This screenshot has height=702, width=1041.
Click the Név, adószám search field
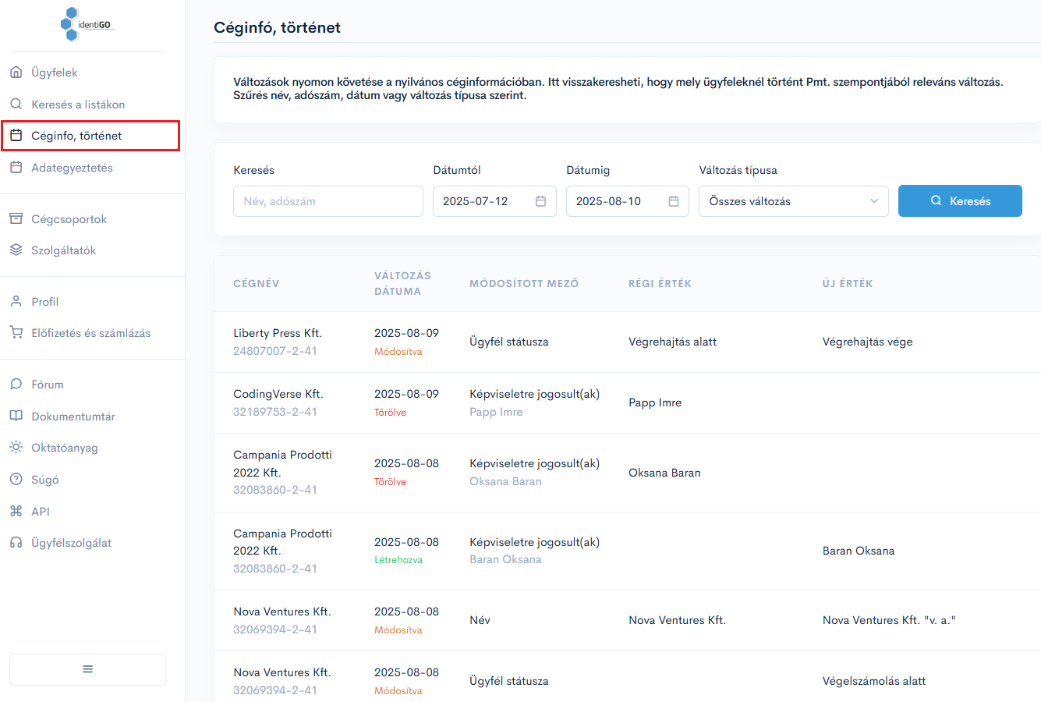[x=328, y=201]
